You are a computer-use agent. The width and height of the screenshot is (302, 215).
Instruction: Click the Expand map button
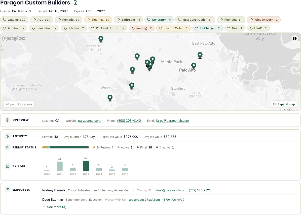coord(284,104)
